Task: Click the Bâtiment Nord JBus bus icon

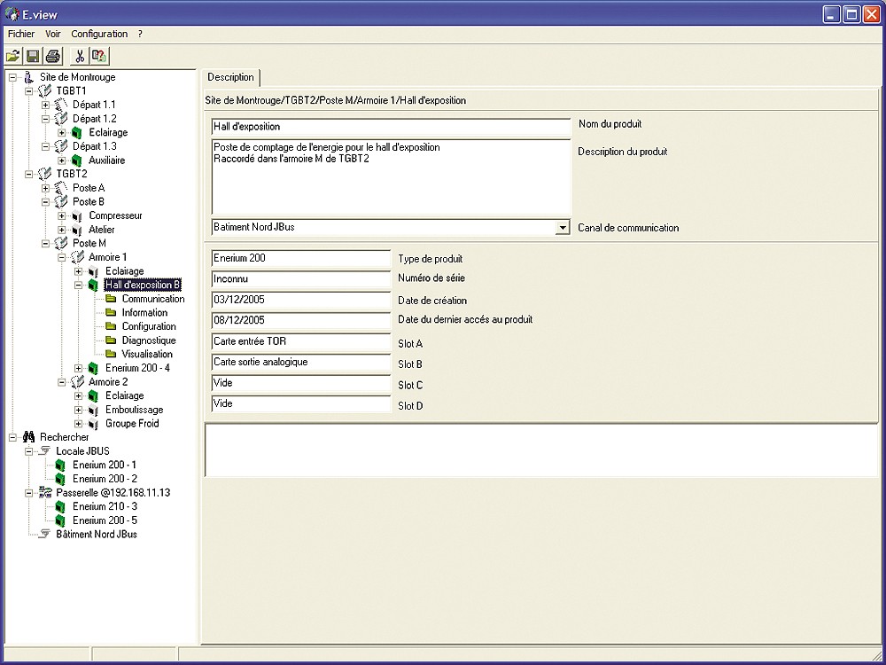Action: (45, 535)
